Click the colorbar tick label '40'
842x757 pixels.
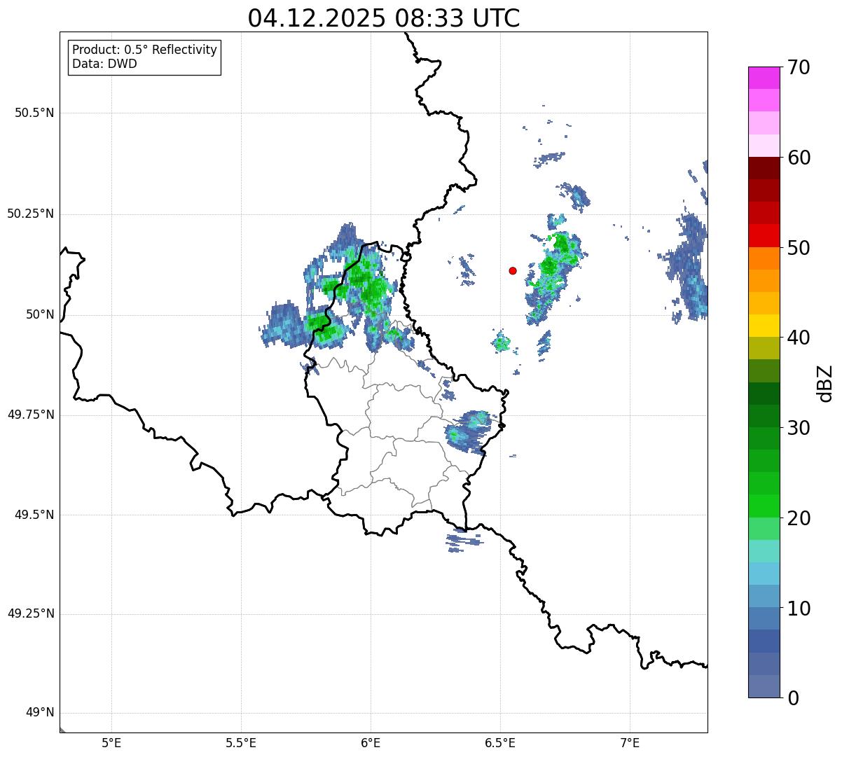(x=798, y=338)
